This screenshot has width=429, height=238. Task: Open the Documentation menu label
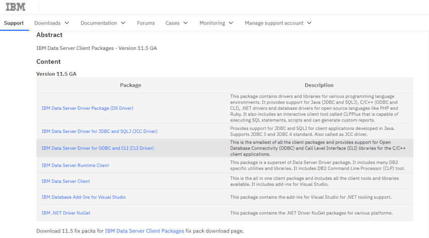click(99, 23)
